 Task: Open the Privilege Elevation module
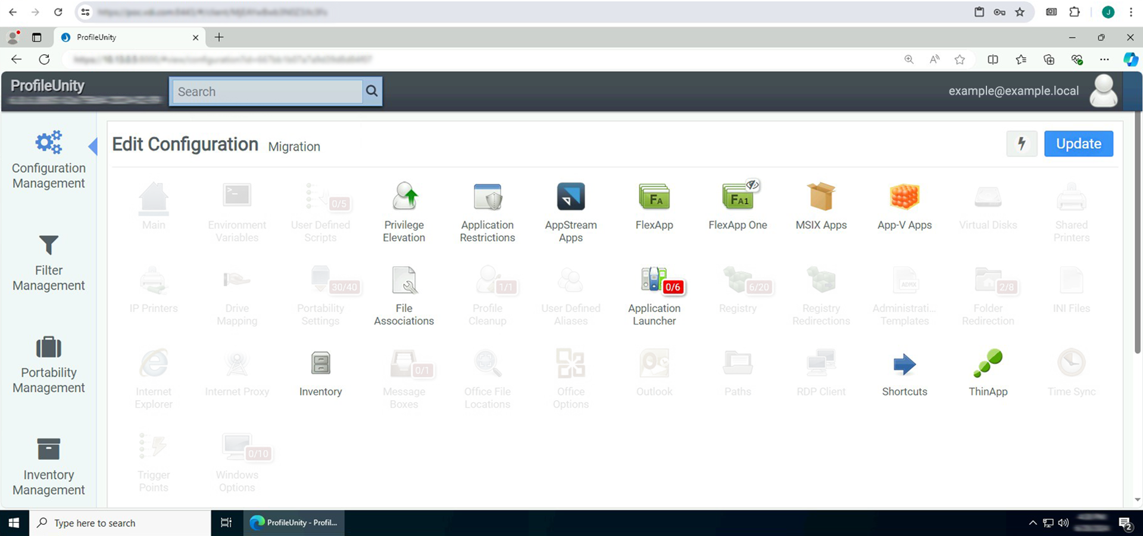404,213
